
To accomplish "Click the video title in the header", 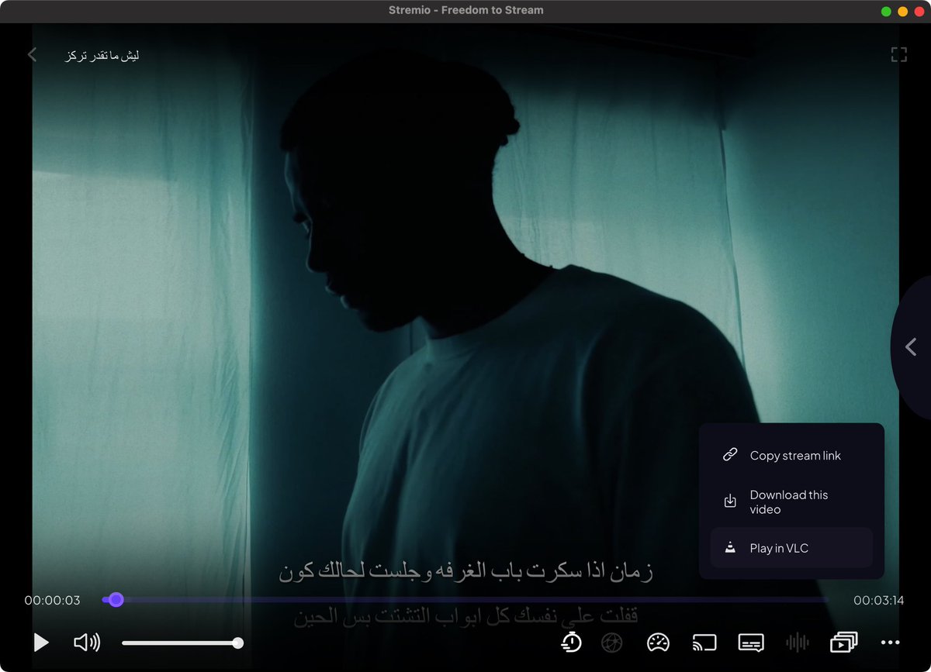I will tap(102, 55).
